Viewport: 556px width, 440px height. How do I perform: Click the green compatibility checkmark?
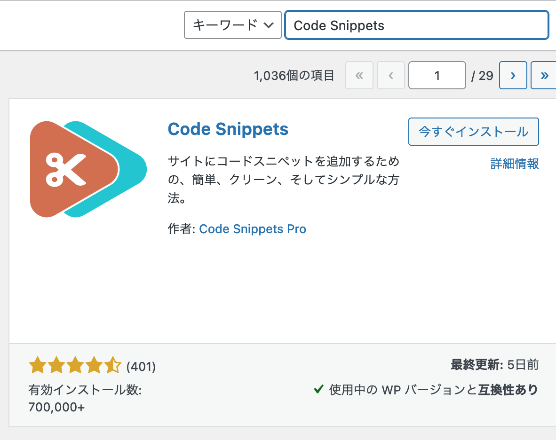coord(318,390)
